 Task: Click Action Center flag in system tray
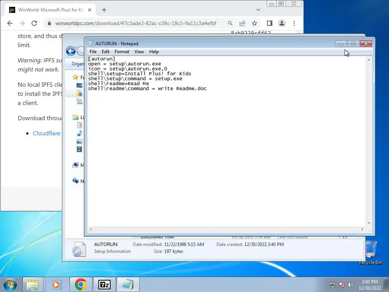[342, 284]
